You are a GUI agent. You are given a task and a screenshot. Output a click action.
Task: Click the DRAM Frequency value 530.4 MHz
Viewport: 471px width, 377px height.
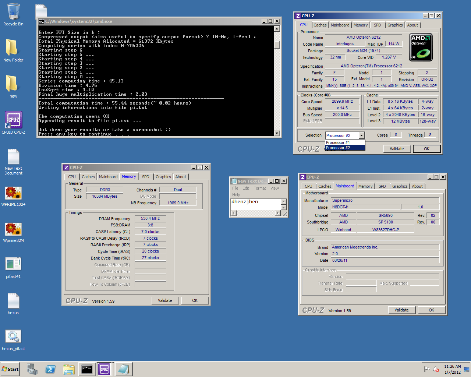(150, 218)
